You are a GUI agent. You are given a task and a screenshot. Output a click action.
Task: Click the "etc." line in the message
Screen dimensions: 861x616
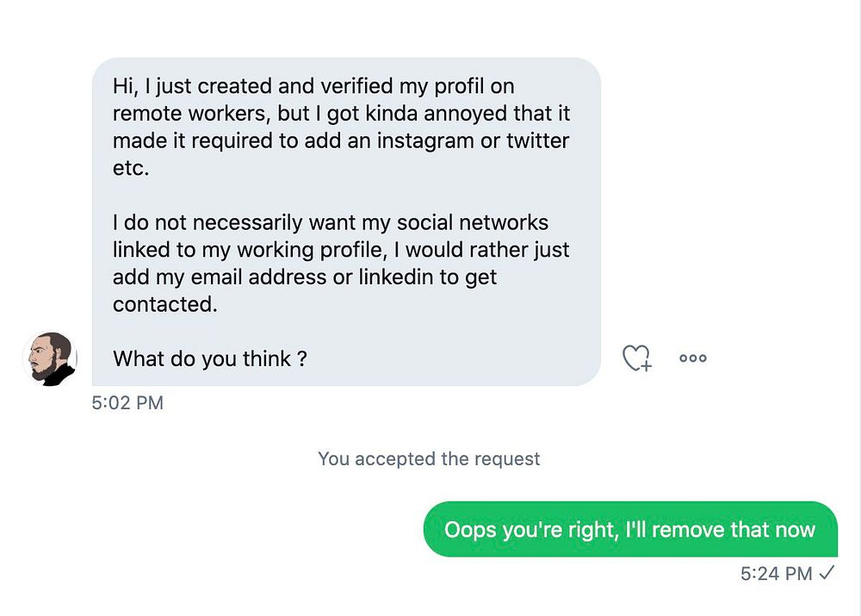point(131,166)
